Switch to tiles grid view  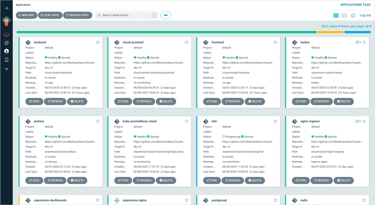[x=336, y=15]
